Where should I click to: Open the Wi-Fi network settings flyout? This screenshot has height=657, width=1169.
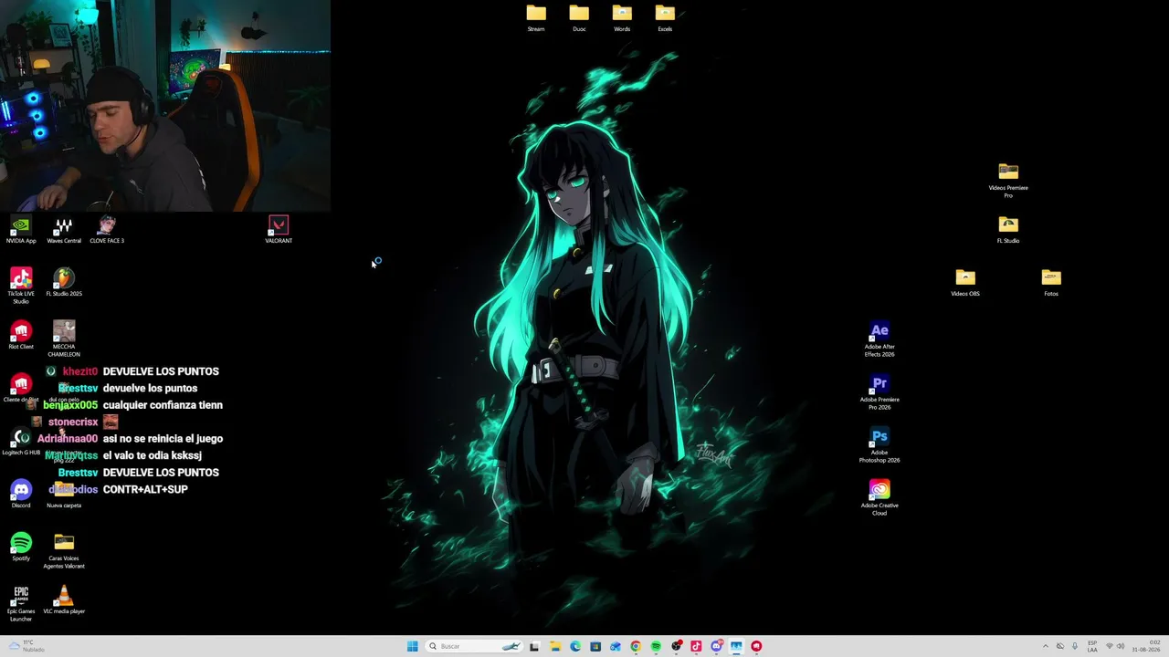pyautogui.click(x=1110, y=646)
